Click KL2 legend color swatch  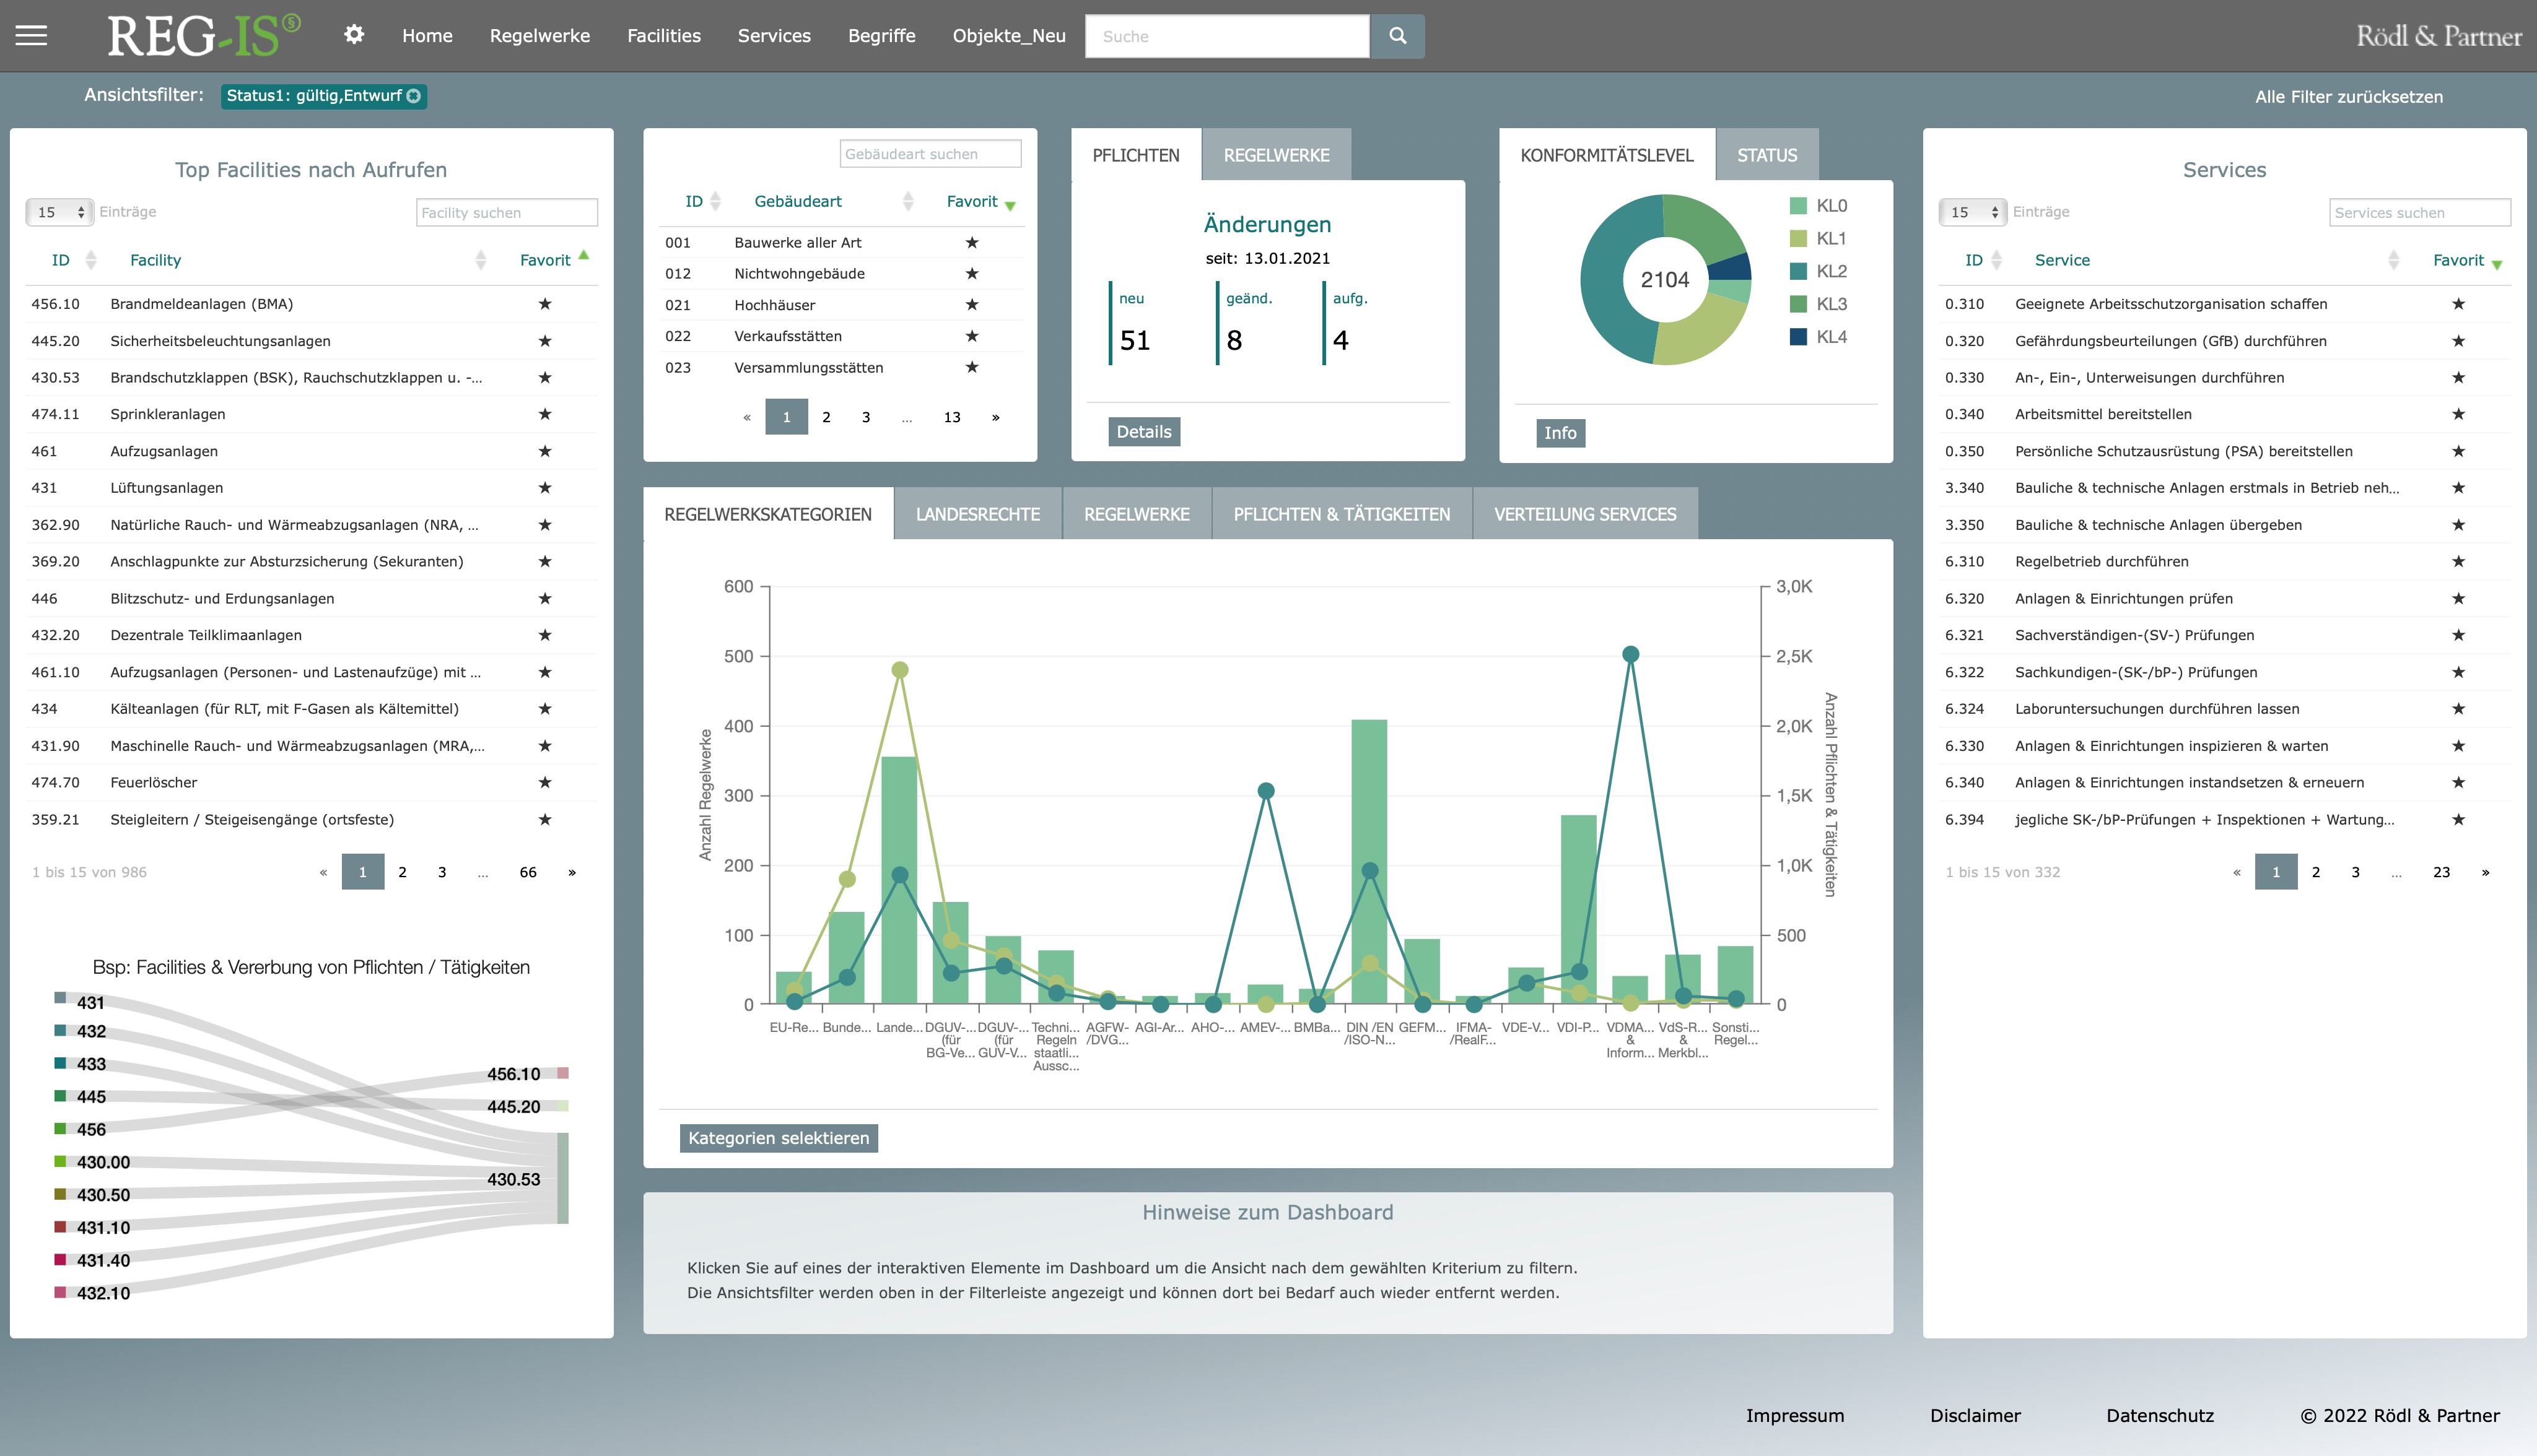[1797, 271]
